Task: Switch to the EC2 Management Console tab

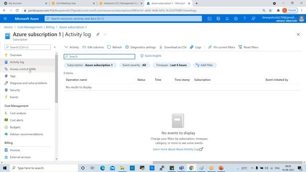Action: pos(120,3)
